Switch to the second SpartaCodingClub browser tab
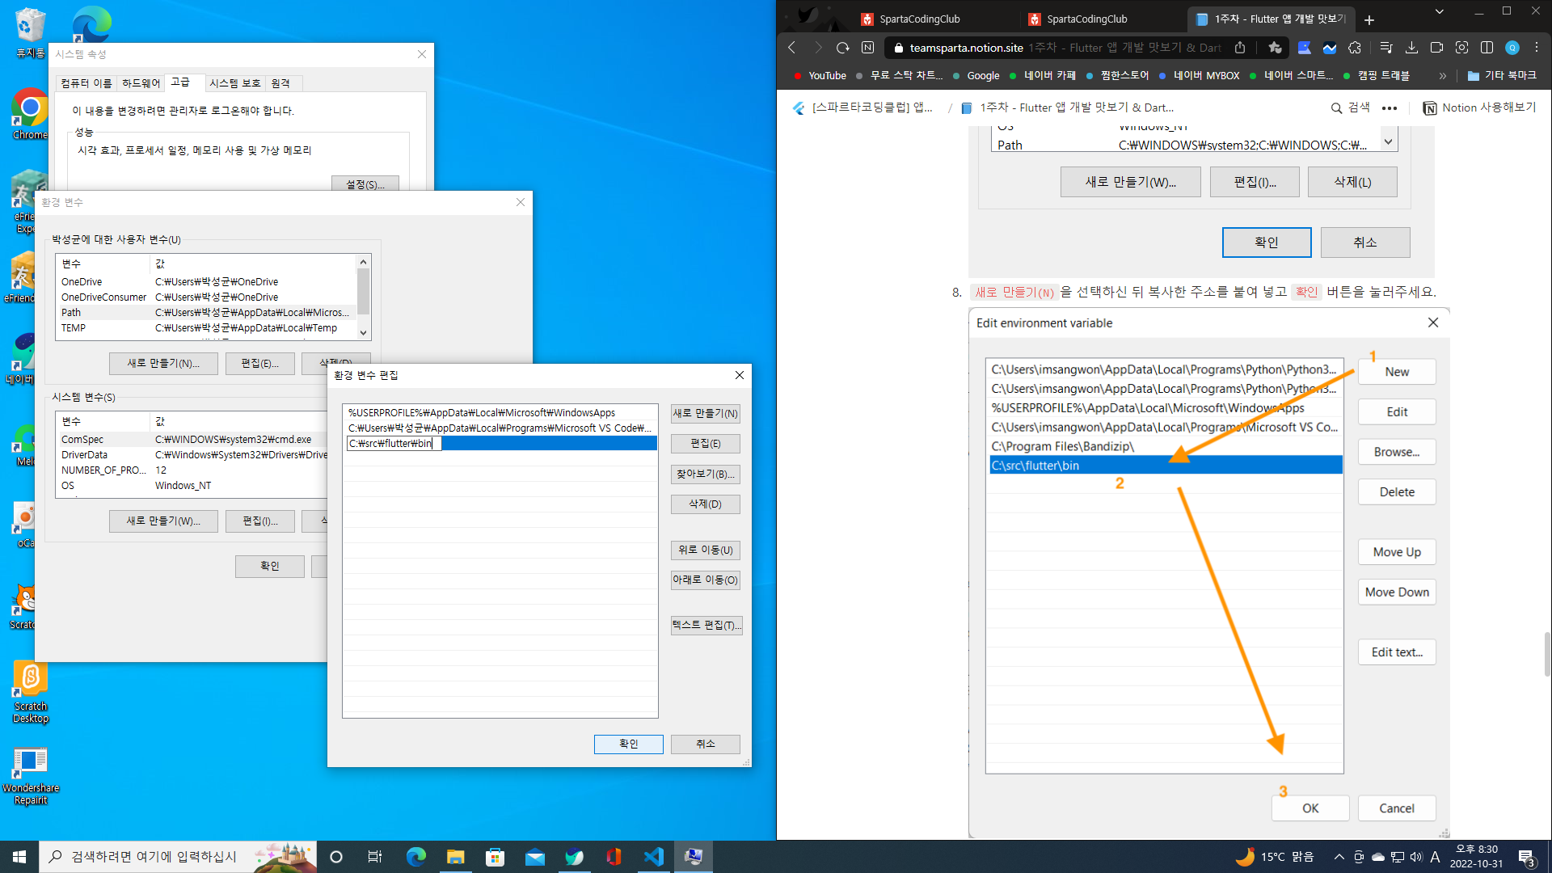This screenshot has width=1552, height=873. [1087, 19]
